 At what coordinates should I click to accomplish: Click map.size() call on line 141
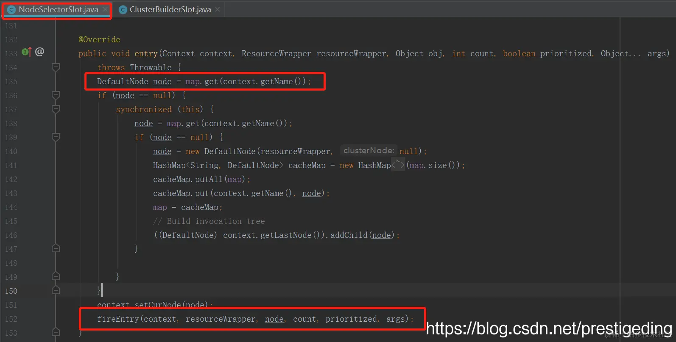[434, 165]
